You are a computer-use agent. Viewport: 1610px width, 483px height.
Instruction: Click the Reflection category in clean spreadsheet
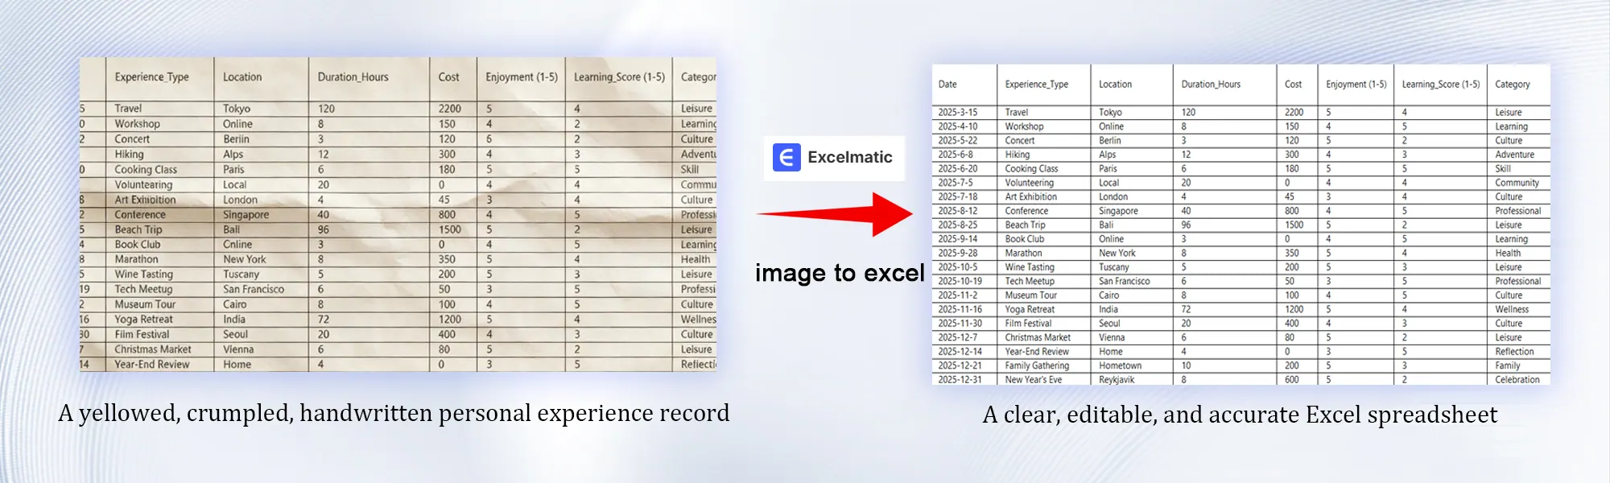click(1514, 352)
